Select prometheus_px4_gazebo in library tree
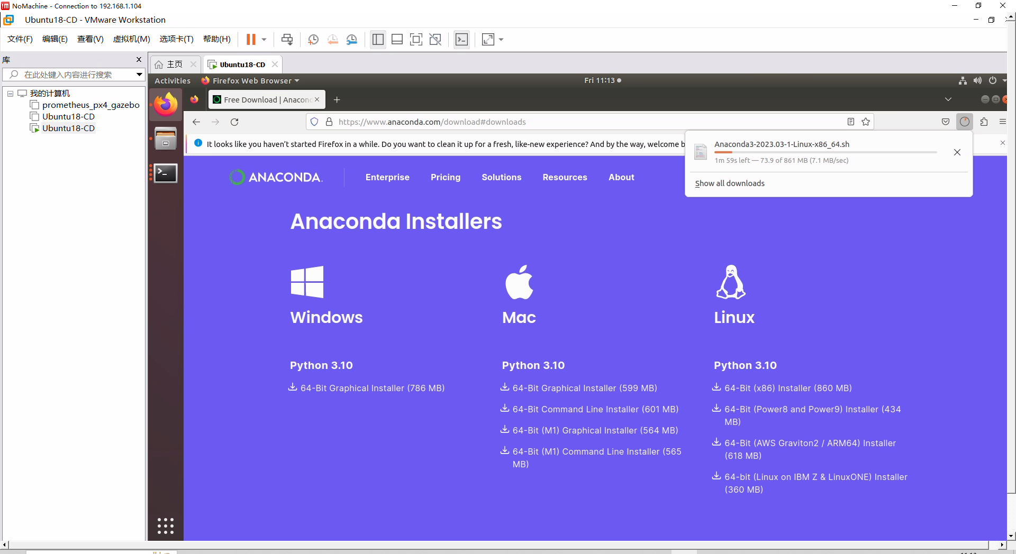This screenshot has width=1016, height=554. 90,105
